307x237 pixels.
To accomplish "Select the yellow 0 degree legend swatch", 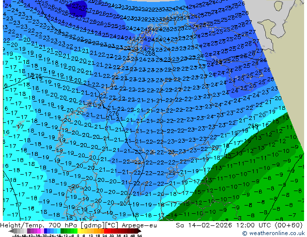I will [79, 231].
